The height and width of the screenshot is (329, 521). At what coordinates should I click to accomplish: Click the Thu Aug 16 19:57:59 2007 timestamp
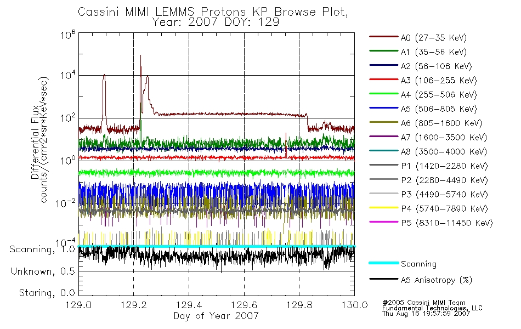[426, 314]
